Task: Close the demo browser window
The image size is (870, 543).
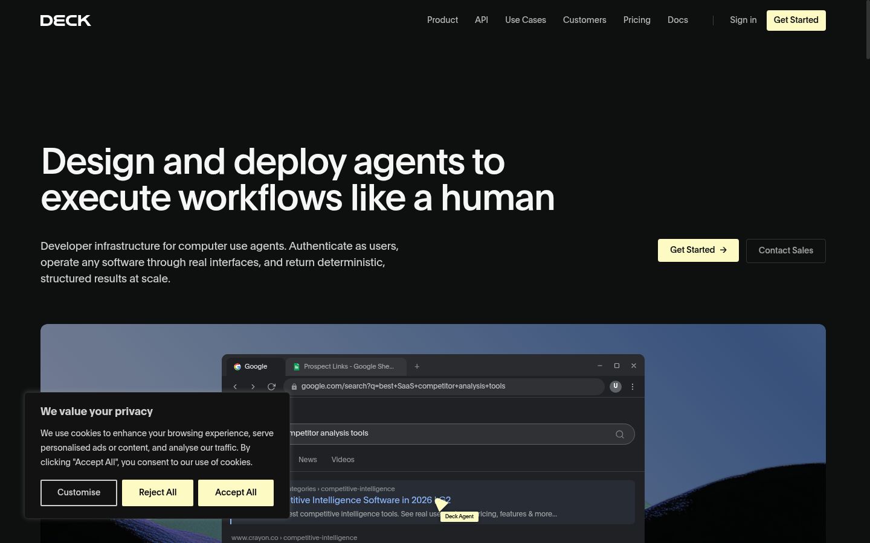Action: (x=634, y=366)
